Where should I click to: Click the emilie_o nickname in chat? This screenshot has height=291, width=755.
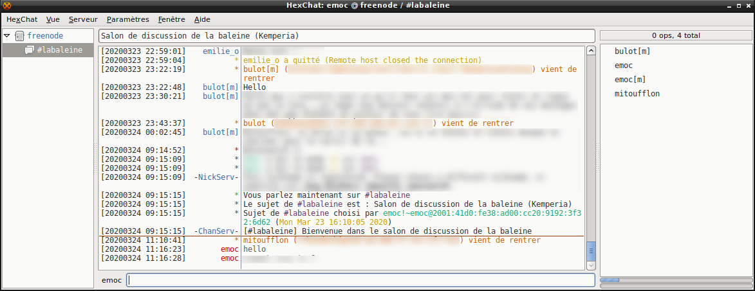coord(221,51)
